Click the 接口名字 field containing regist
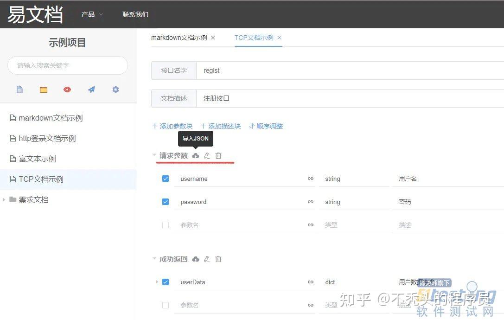 pyautogui.click(x=350, y=70)
